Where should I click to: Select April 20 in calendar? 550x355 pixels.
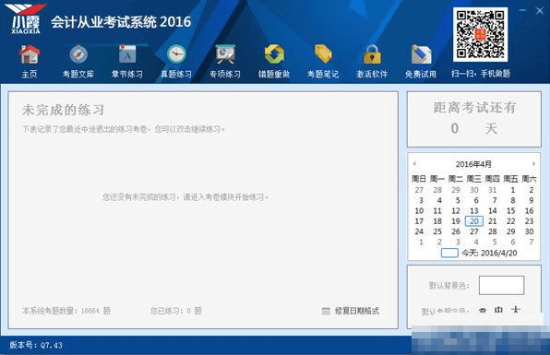(474, 221)
